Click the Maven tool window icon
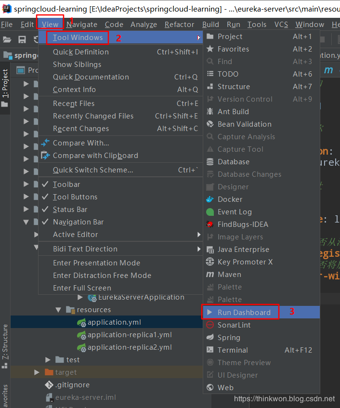This screenshot has width=340, height=408. 209,275
